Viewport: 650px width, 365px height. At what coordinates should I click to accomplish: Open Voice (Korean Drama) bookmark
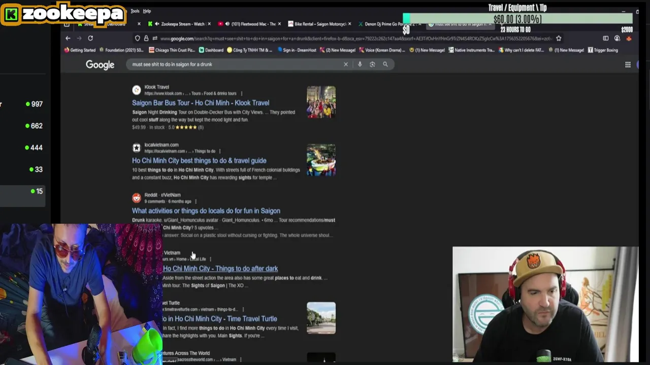(x=382, y=50)
